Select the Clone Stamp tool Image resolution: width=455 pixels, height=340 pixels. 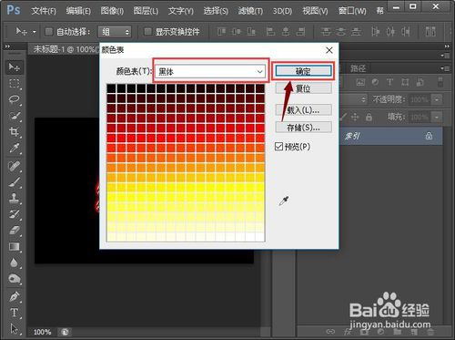(x=14, y=199)
